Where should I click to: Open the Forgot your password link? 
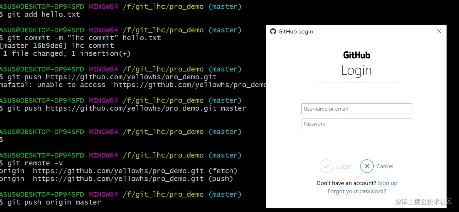(357, 191)
